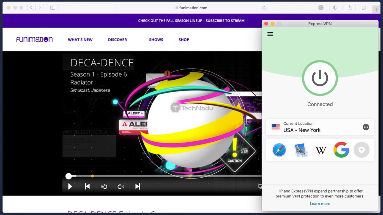Image resolution: width=383 pixels, height=215 pixels.
Task: Select USA - New York current location
Action: coord(320,127)
